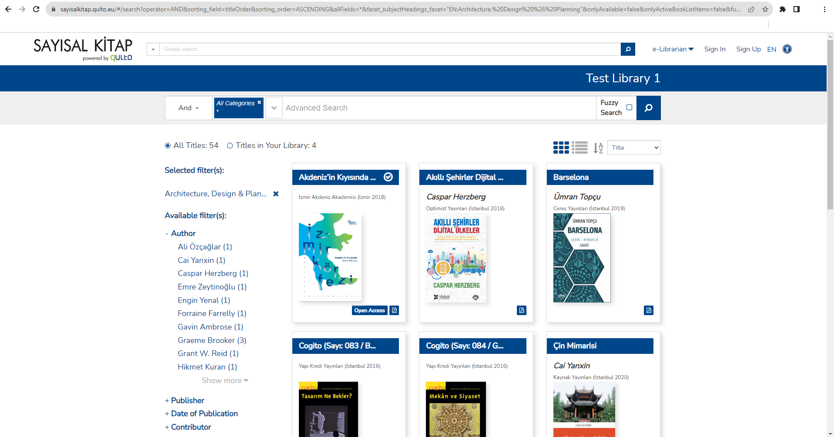Viewport: 834px width, 437px height.
Task: Click the Akıllı Şehirler cover image
Action: (456, 258)
